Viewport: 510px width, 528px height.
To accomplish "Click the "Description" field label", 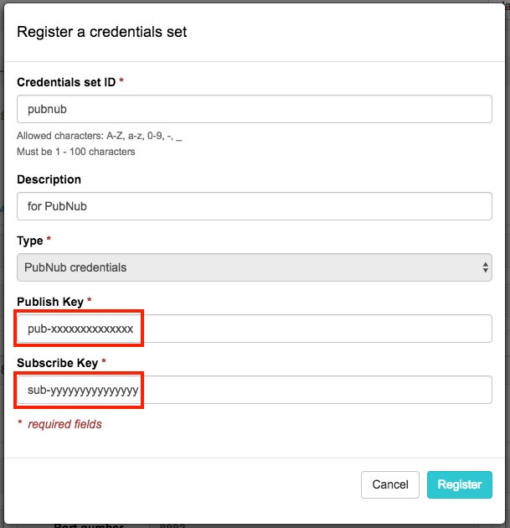I will [x=49, y=179].
